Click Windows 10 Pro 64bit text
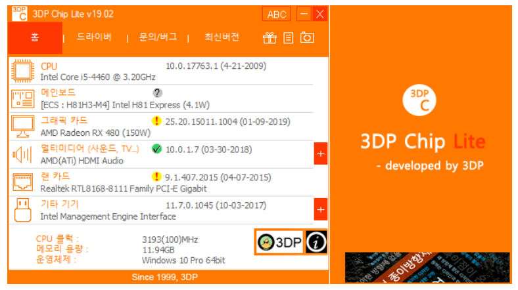This screenshot has height=290, width=518. tap(183, 260)
